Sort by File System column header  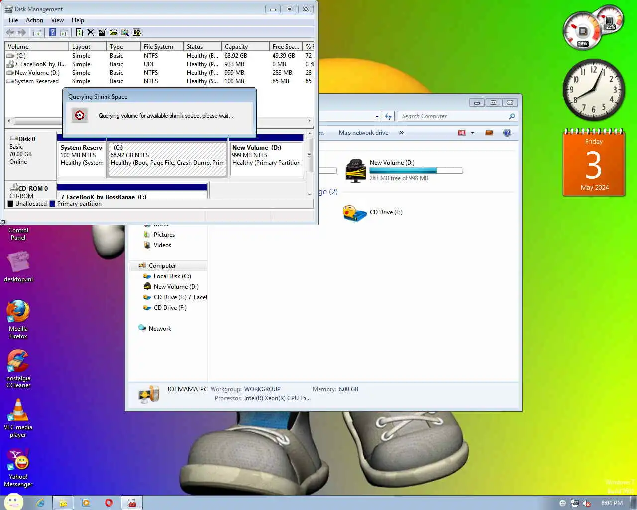pyautogui.click(x=162, y=46)
